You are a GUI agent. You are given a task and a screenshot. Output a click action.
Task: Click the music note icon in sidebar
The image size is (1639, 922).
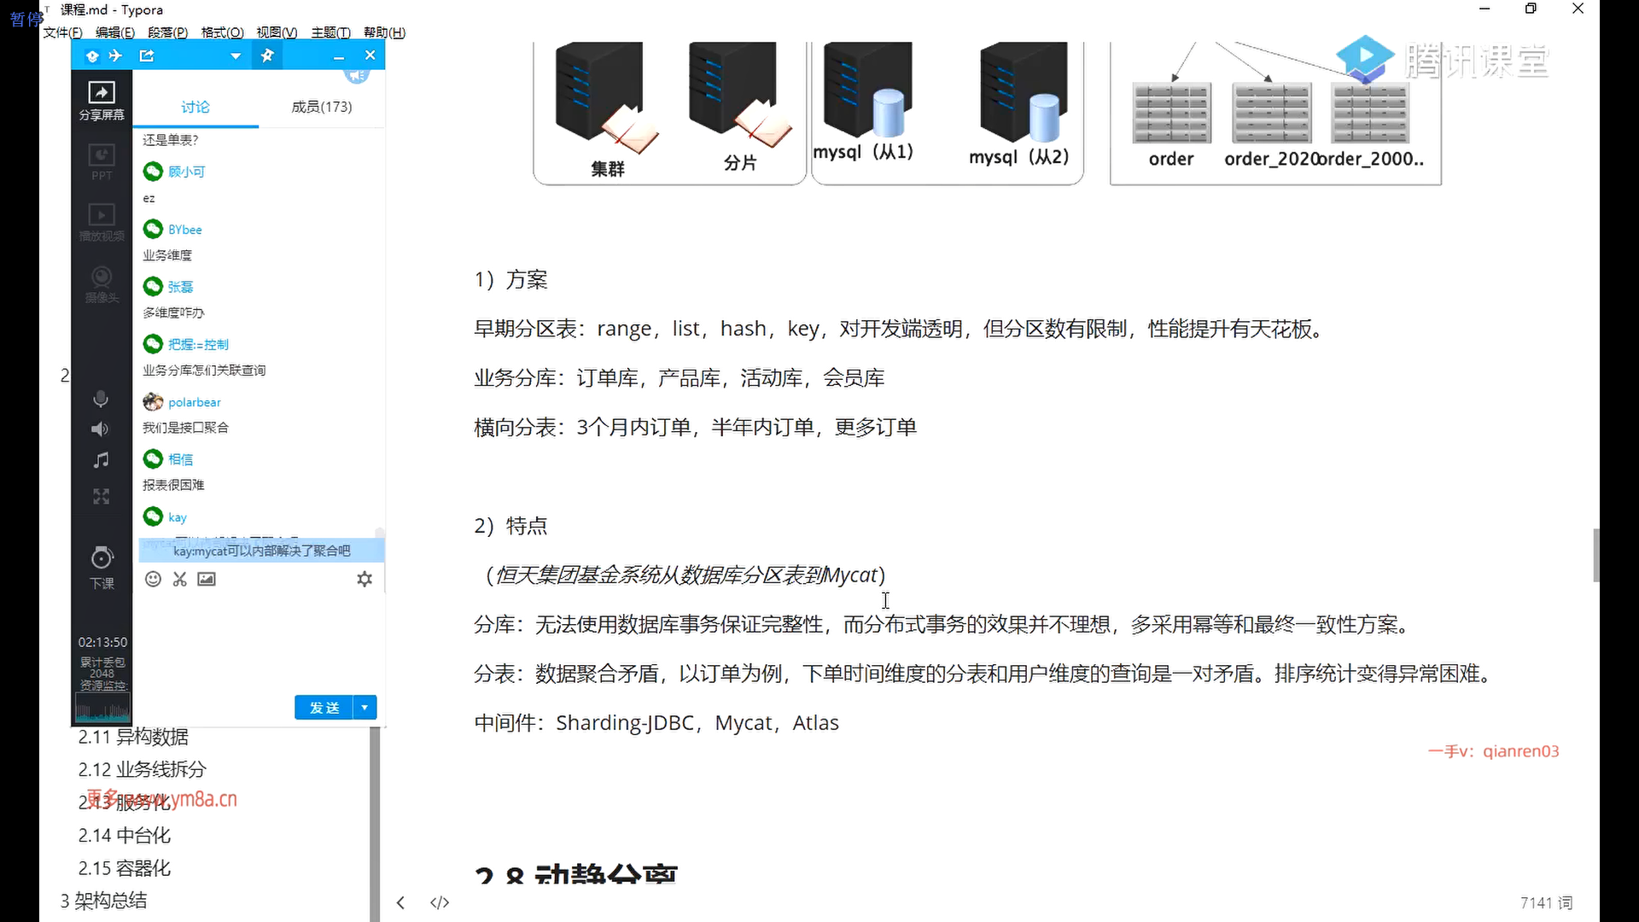[x=101, y=460]
